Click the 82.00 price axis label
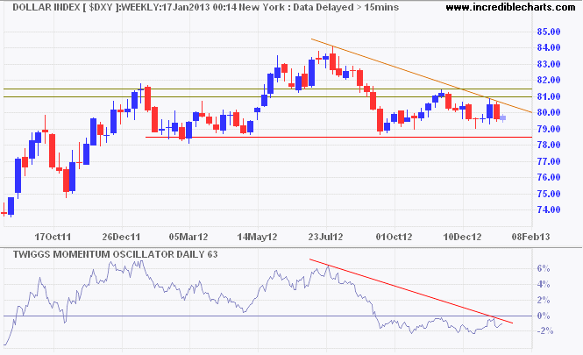This screenshot has height=355, width=583. click(x=549, y=80)
